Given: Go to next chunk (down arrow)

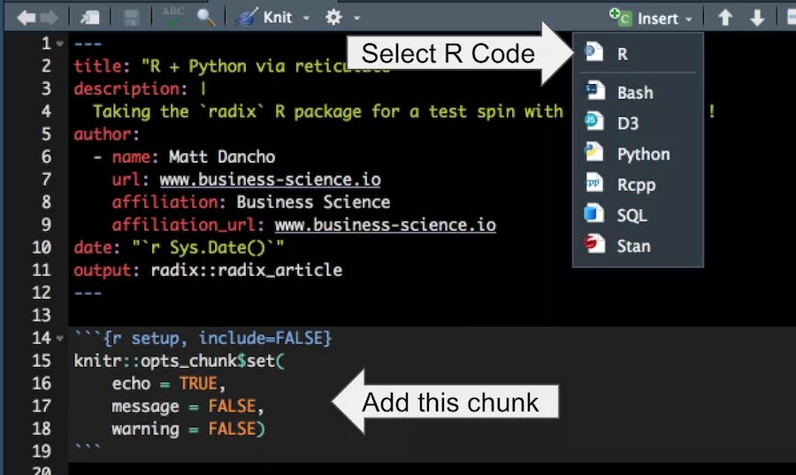Looking at the screenshot, I should [x=757, y=19].
